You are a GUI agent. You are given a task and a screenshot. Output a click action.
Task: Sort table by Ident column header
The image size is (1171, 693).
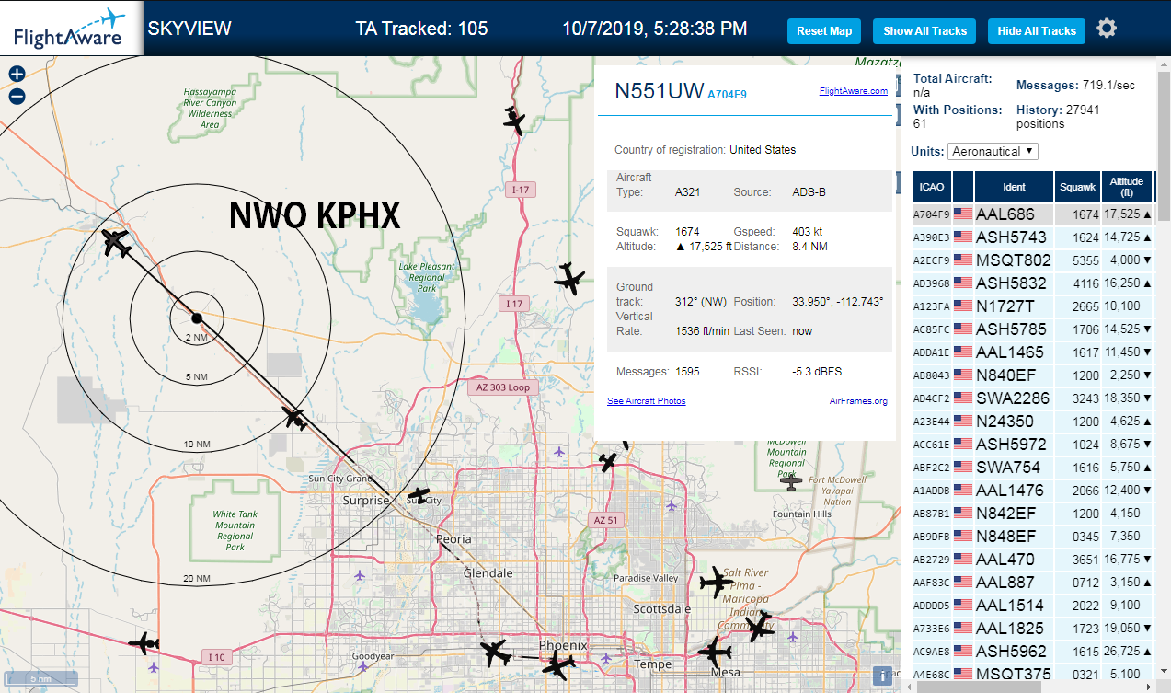coord(1014,187)
